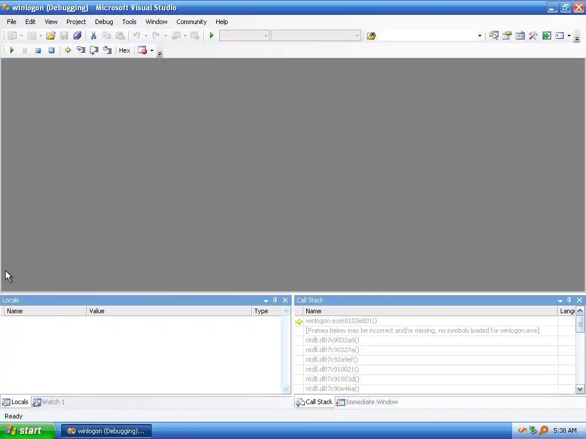This screenshot has height=439, width=586.
Task: Open the Toolbox hammer and wrench icon
Action: coord(533,36)
